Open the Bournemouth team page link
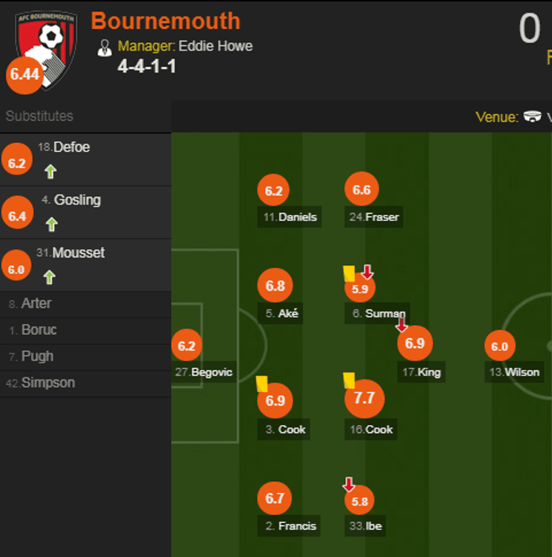552x557 pixels. 166,21
